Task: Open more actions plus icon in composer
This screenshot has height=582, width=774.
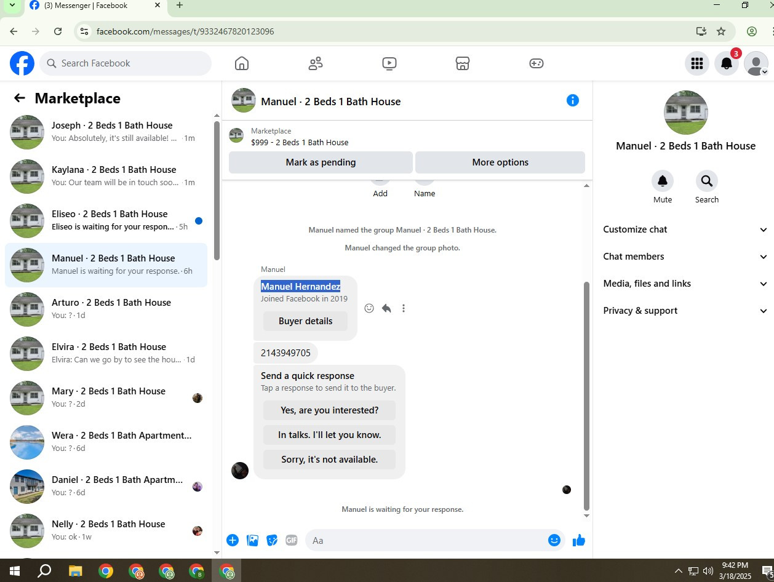Action: [233, 540]
